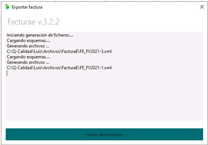This screenshot has height=145, width=208.
Task: Click the 'Iniciando generación de ficheros....' line
Action: coord(40,35)
